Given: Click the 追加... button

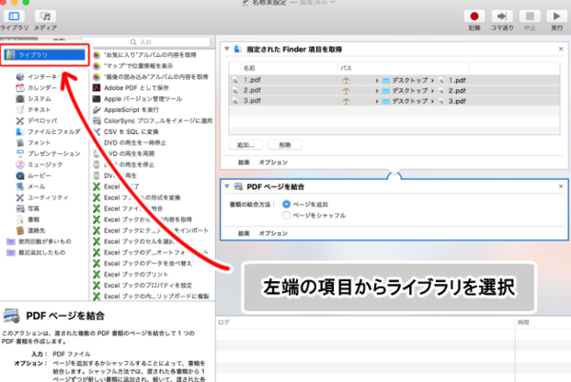Looking at the screenshot, I should click(247, 144).
